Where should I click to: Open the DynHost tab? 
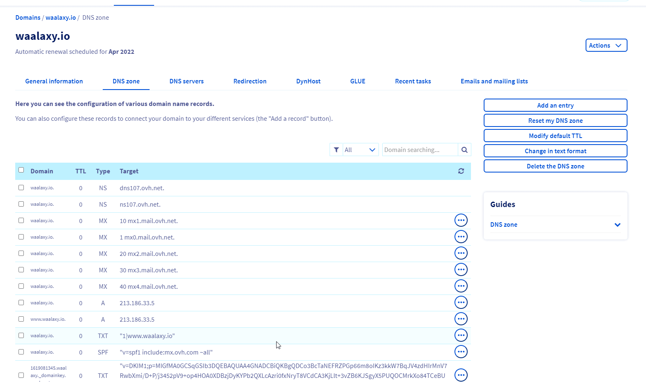point(308,81)
